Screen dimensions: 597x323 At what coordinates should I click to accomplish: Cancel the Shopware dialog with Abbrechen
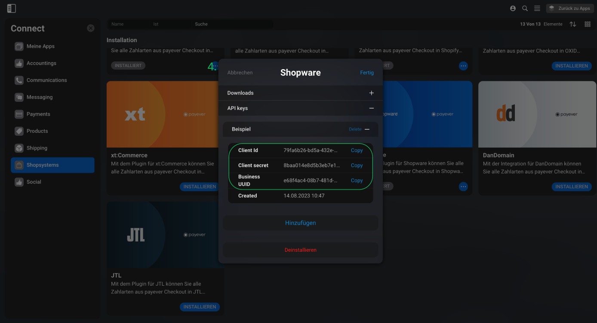pos(240,73)
